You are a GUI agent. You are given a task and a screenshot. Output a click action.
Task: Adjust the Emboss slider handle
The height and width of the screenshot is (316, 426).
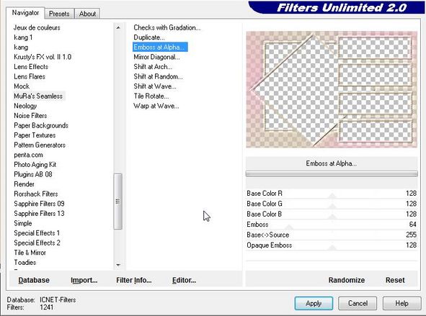point(289,227)
